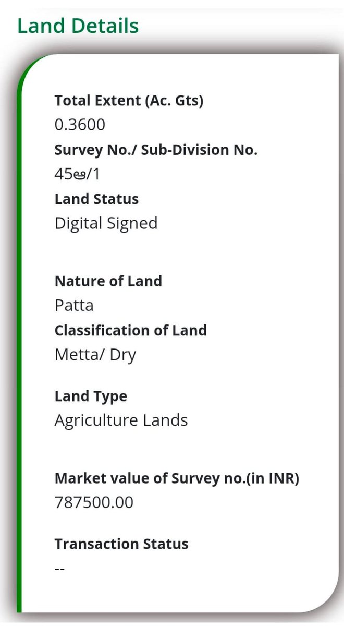Select the Land Type label
Viewport: 344px width, 626px height.
91,397
